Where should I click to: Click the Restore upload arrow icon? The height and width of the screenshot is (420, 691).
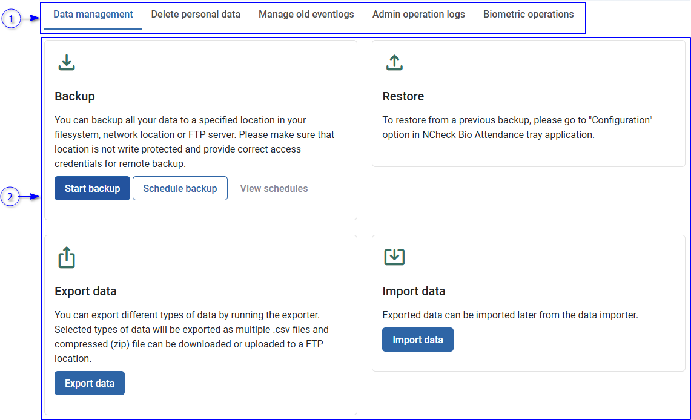(394, 62)
